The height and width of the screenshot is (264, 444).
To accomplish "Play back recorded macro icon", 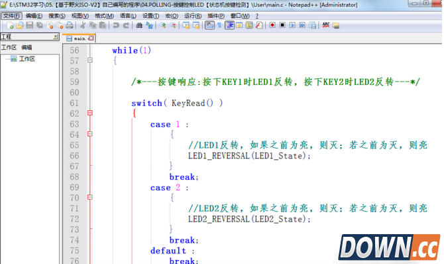I will [x=292, y=25].
